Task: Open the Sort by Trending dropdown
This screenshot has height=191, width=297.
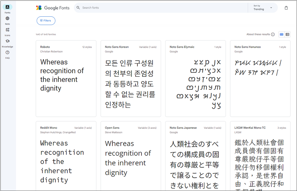Action: pos(263,8)
